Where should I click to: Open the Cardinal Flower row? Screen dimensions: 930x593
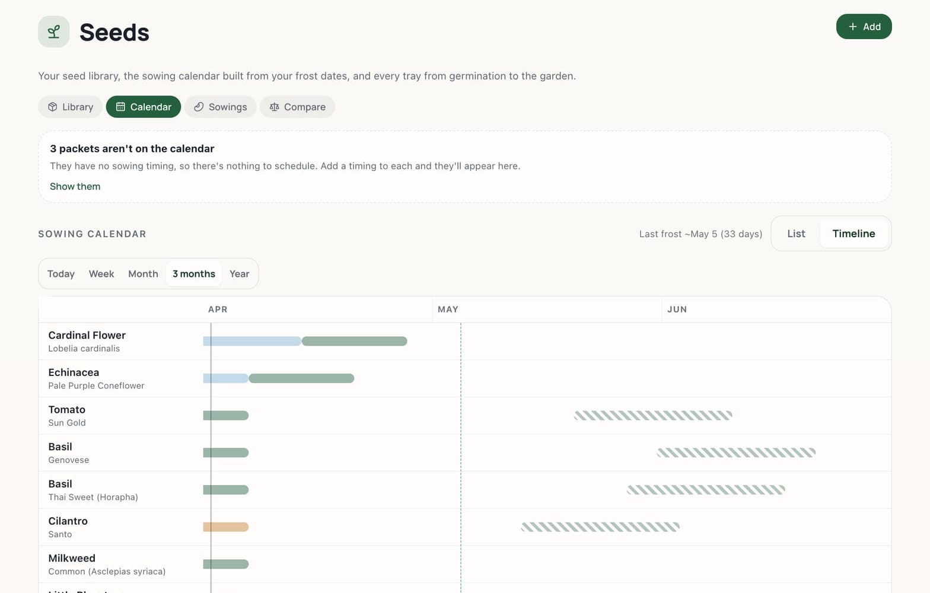(x=465, y=342)
